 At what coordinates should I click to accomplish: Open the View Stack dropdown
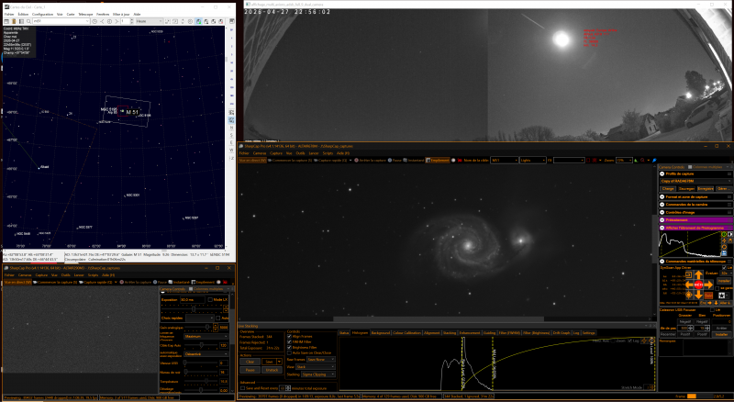coord(316,367)
